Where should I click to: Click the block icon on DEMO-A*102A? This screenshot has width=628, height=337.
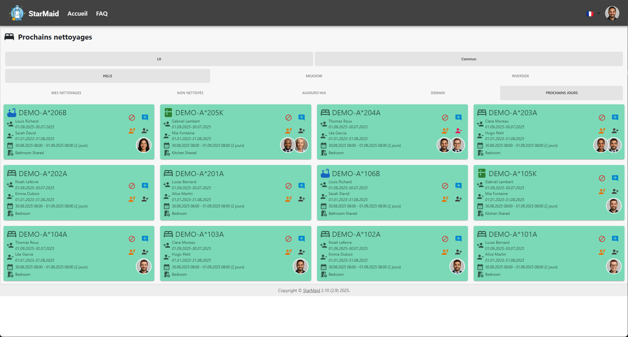[x=445, y=239]
